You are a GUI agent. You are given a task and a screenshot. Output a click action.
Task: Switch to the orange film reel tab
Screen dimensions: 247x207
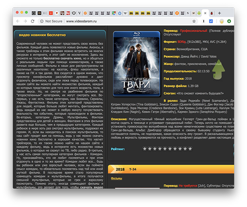click(85, 13)
